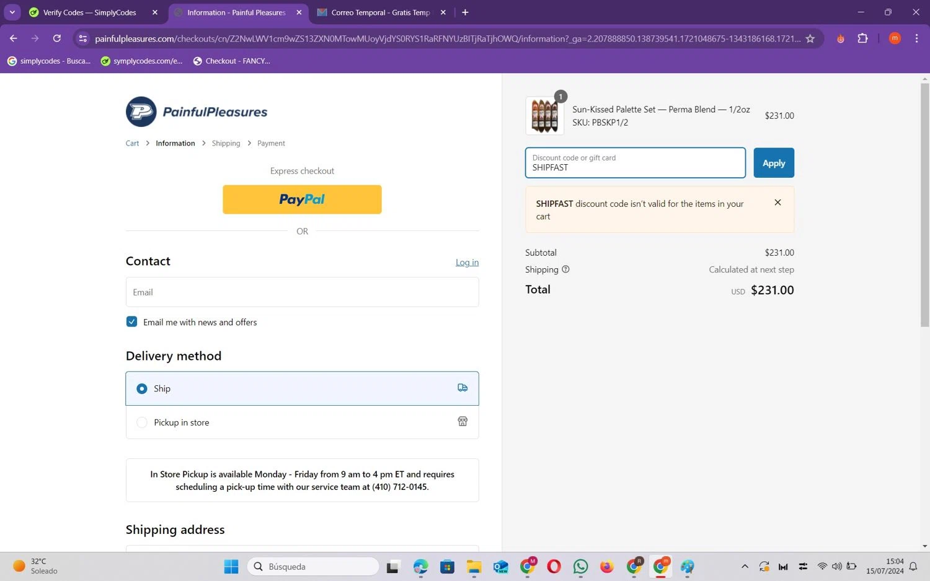The width and height of the screenshot is (930, 581).
Task: Bookmark this page with the star icon
Action: (810, 38)
